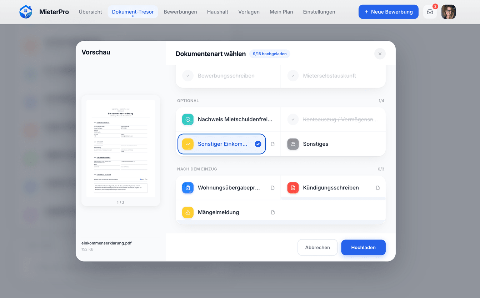Viewport: 480px width, 298px height.
Task: Toggle the checked Sonstiger Einkommensnachweis option
Action: tap(221, 144)
